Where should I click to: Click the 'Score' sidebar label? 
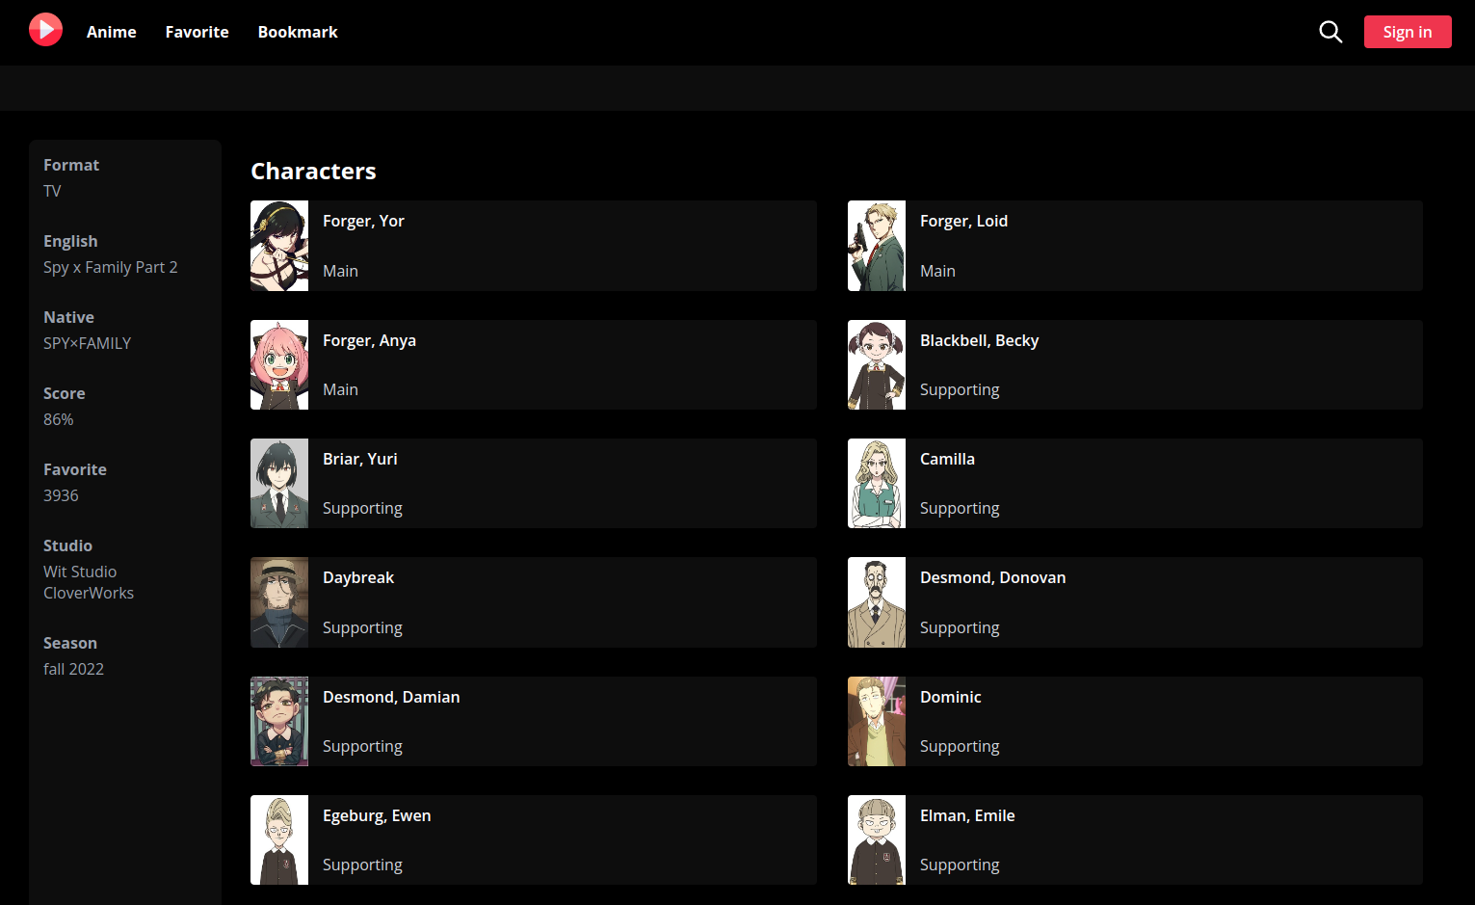pyautogui.click(x=65, y=393)
